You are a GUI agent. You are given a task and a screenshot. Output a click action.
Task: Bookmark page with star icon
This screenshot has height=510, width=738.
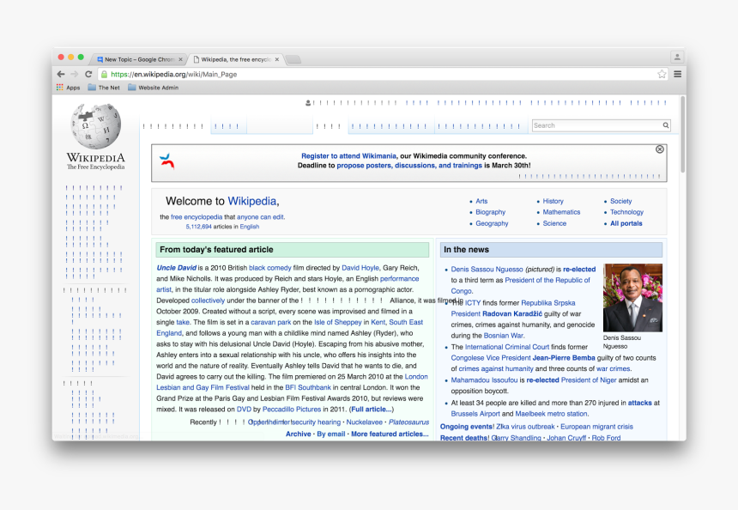click(662, 74)
